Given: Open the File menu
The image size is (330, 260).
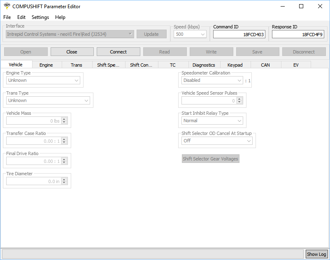Looking at the screenshot, I should 7,17.
